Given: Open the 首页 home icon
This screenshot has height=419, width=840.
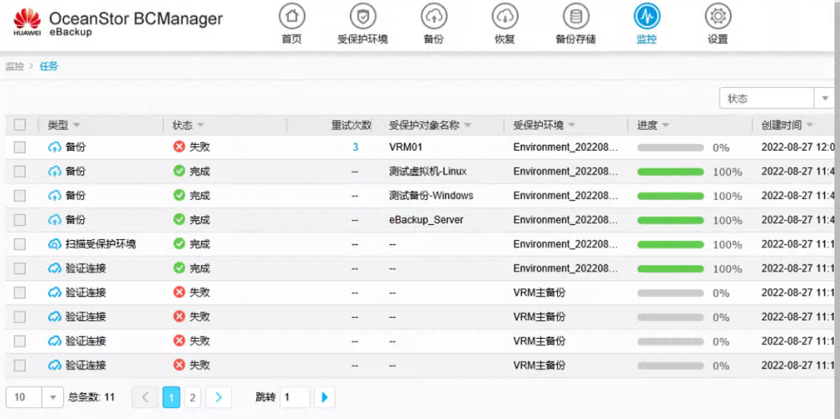Looking at the screenshot, I should click(x=292, y=16).
